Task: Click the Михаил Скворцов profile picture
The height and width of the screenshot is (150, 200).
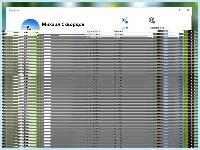Action: 30,25
